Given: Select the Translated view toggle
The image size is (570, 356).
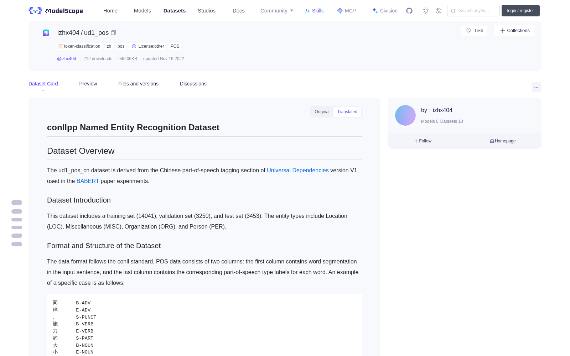Looking at the screenshot, I should (347, 112).
